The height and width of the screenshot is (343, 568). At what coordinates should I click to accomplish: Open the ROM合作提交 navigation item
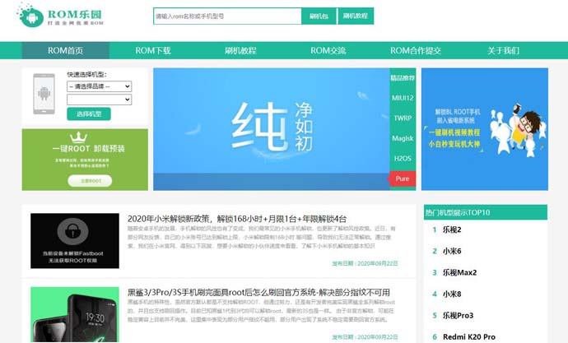pyautogui.click(x=416, y=51)
